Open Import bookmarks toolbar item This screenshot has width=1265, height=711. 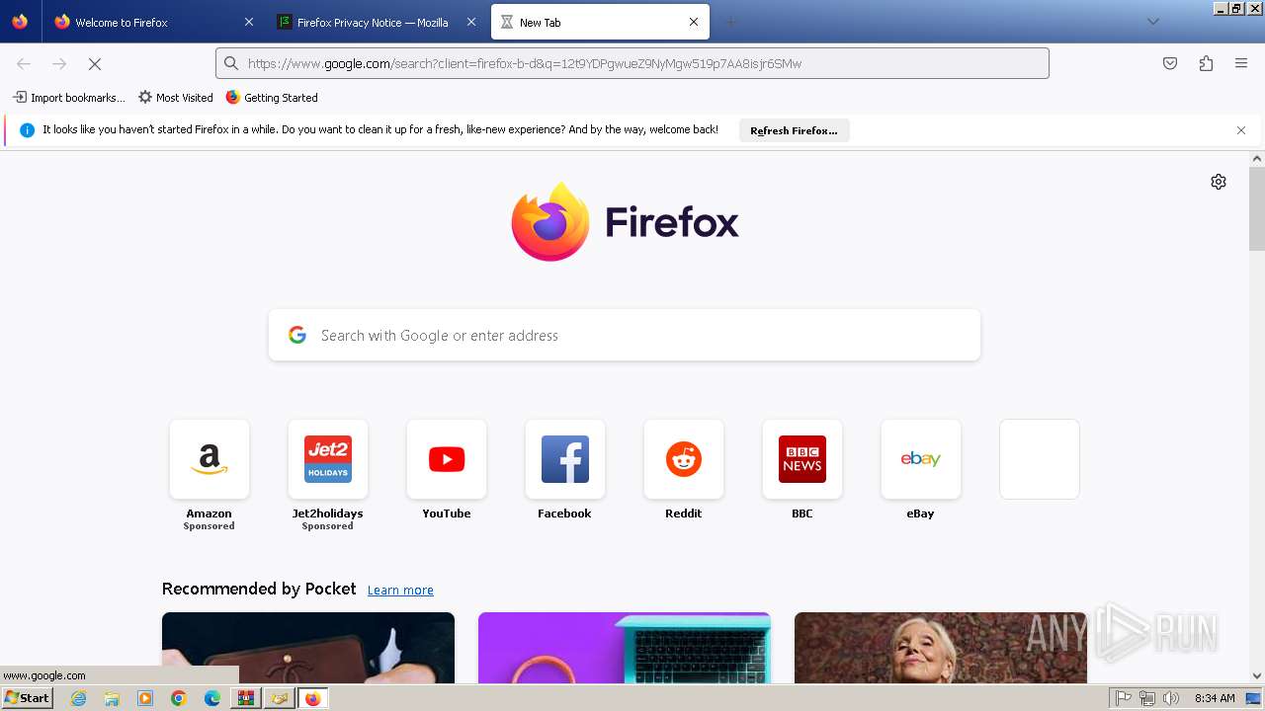coord(68,98)
